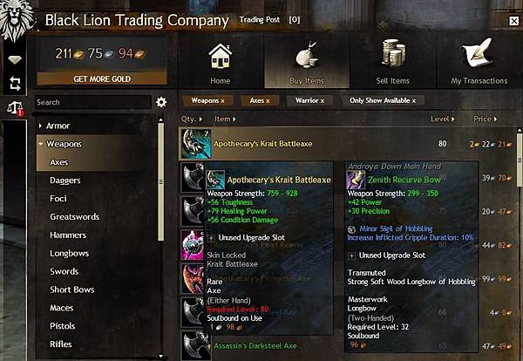Viewport: 523px width, 361px height.
Task: Click the Home house icon
Action: 221,57
